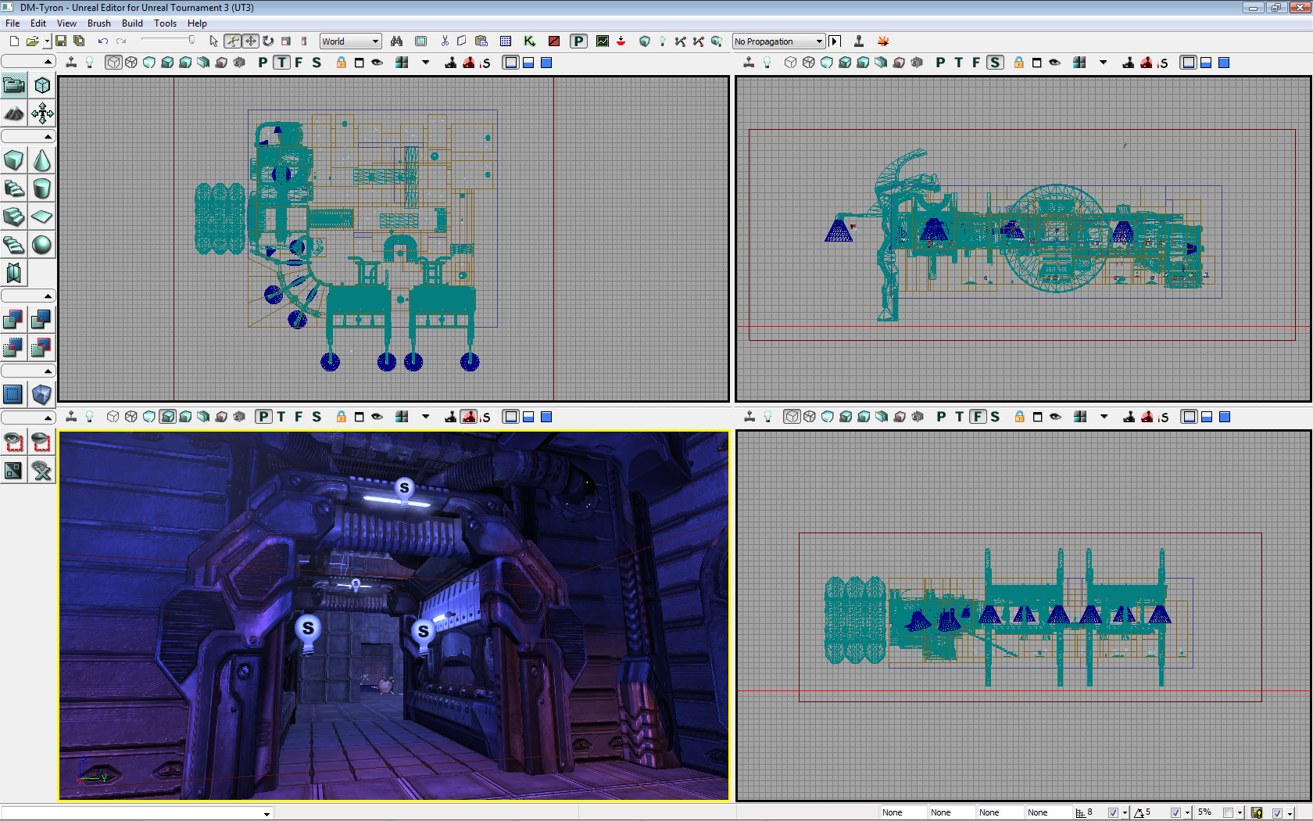The height and width of the screenshot is (821, 1313).
Task: Set bottom-right viewport to Top (T)
Action: [959, 417]
